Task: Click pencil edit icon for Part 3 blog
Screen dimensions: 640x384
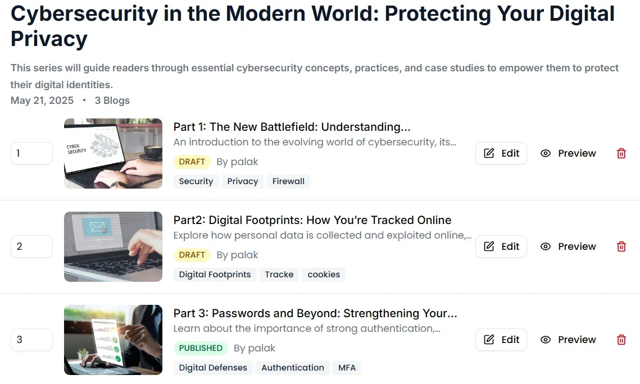Action: click(489, 340)
